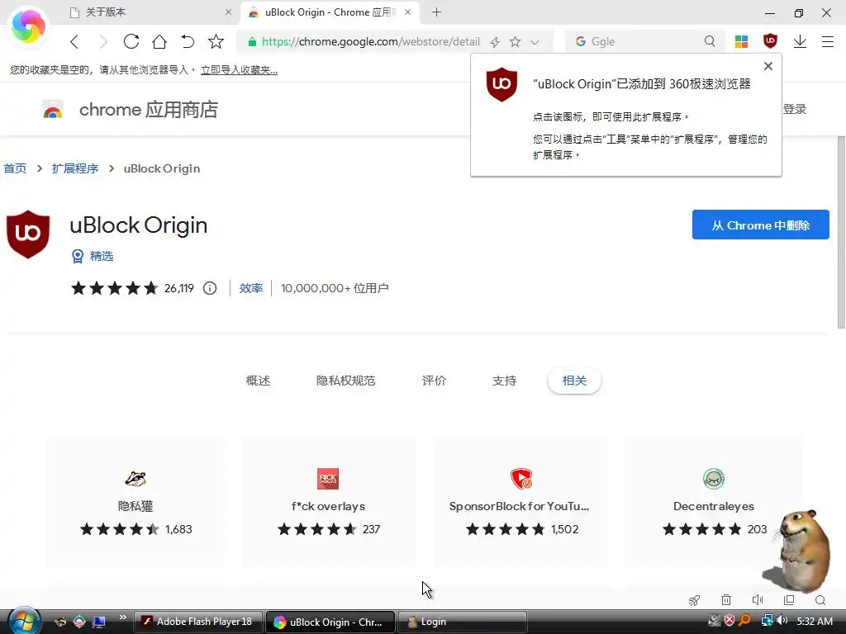Go to 首页 breadcrumb link
846x634 pixels.
pos(15,168)
